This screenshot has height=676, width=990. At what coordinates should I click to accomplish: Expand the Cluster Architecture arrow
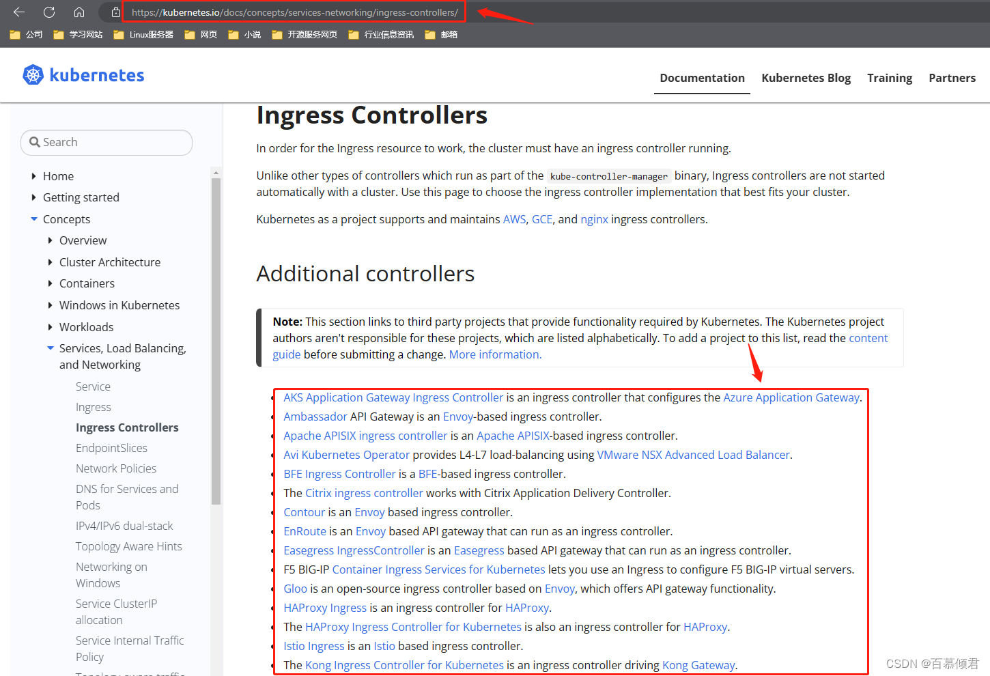pos(50,262)
